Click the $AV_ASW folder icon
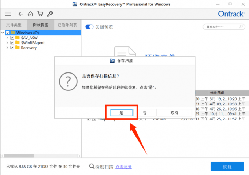The height and width of the screenshot is (175, 249). 18,38
